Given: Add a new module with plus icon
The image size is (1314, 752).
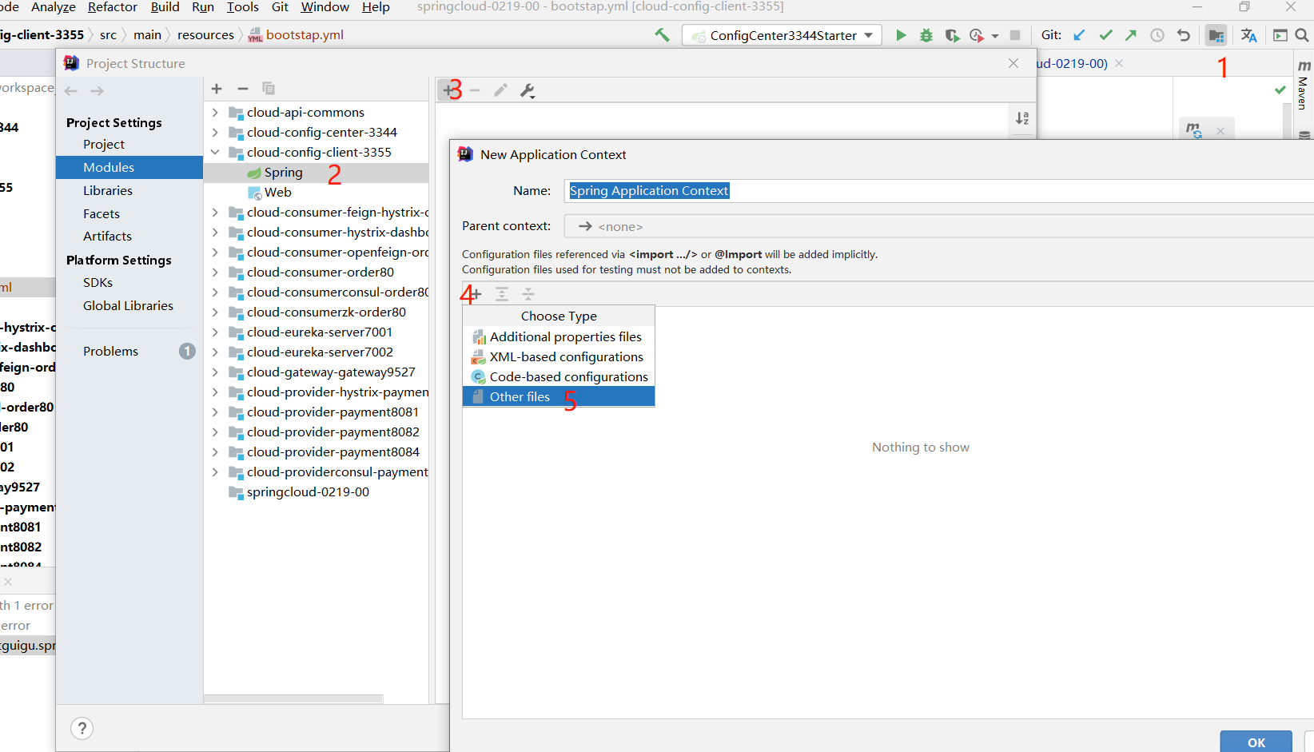Looking at the screenshot, I should pyautogui.click(x=217, y=89).
